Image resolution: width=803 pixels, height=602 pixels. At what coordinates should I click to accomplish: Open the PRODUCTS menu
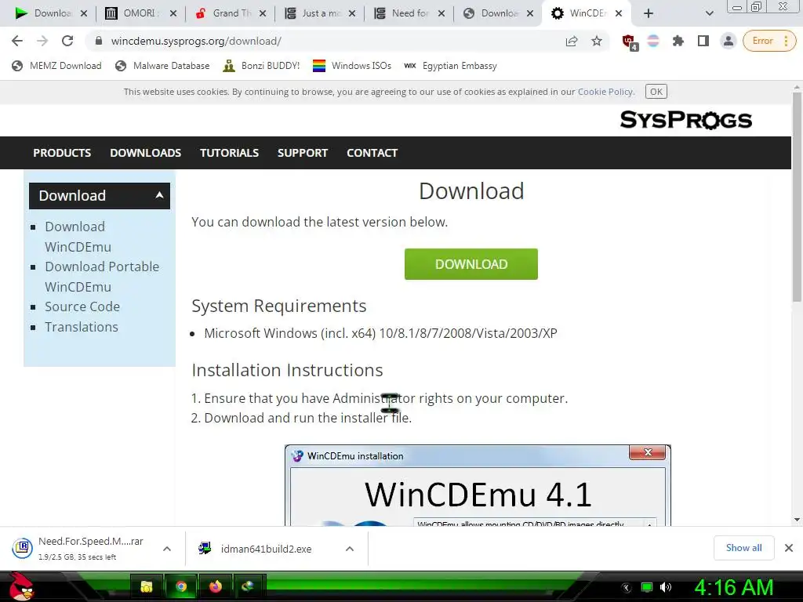[62, 153]
